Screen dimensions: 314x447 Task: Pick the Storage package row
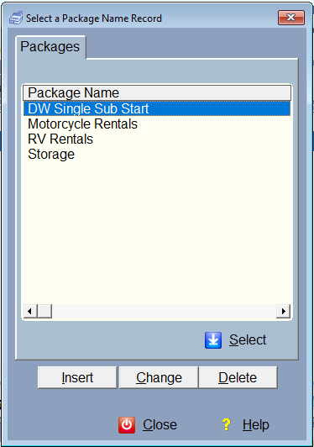[x=157, y=155]
